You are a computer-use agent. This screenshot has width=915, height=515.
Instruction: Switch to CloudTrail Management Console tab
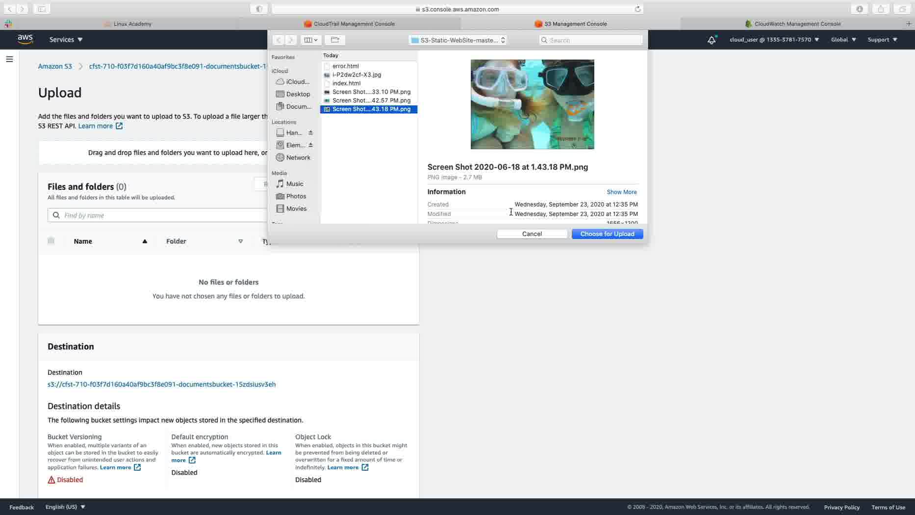(349, 24)
